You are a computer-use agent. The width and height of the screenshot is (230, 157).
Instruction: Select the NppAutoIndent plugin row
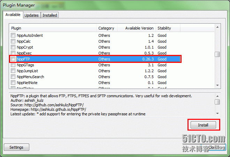pyautogui.click(x=95, y=35)
